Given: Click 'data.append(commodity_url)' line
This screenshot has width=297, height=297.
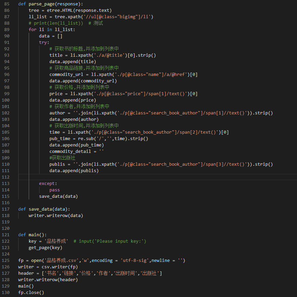Looking at the screenshot, I should [83, 81].
